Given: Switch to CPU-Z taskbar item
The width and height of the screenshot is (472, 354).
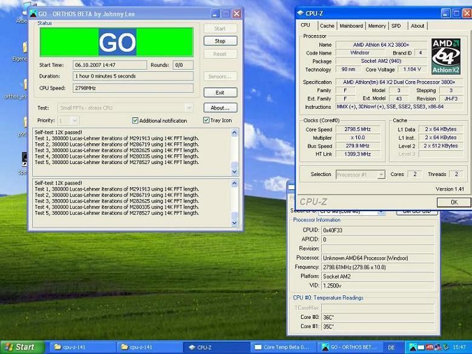Looking at the screenshot, I should (x=216, y=347).
